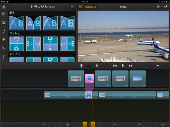Tap the Home icon
170x127 pixels.
tap(4, 7)
